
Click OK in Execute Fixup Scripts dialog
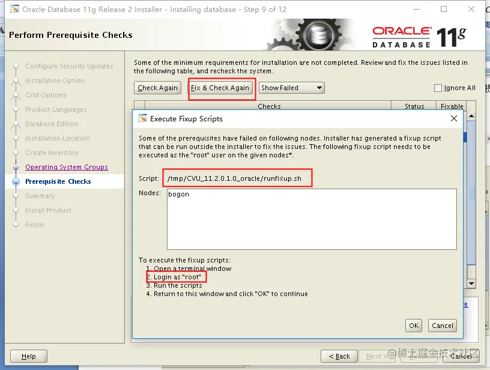(414, 326)
